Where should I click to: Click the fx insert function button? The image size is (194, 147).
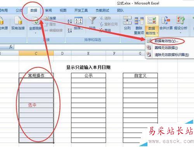pyautogui.click(x=11, y=47)
